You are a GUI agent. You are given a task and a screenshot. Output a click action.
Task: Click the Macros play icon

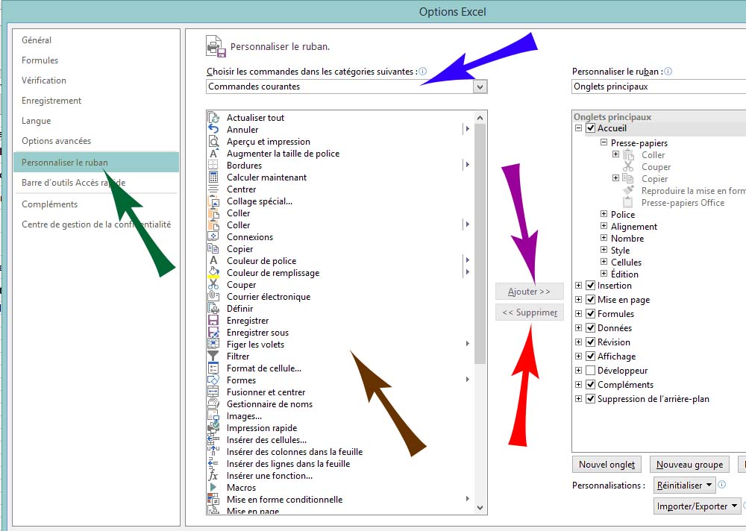coord(213,488)
